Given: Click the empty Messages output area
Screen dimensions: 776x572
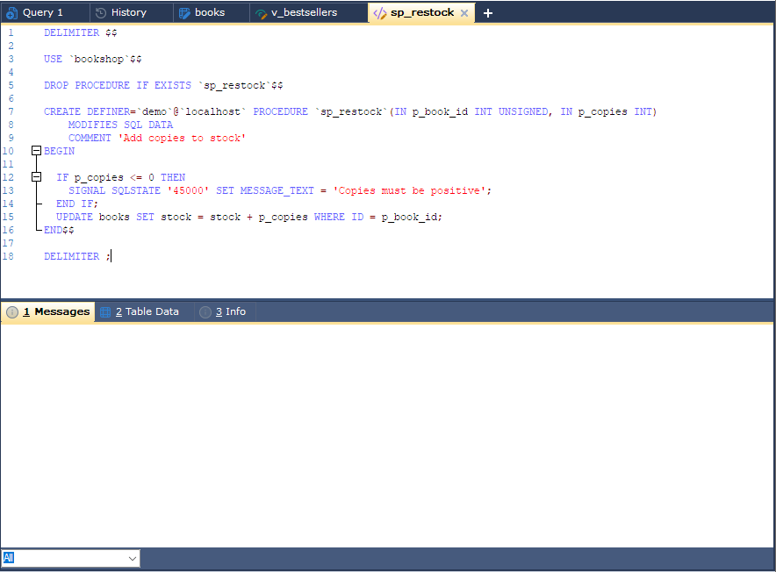Looking at the screenshot, I should 387,435.
